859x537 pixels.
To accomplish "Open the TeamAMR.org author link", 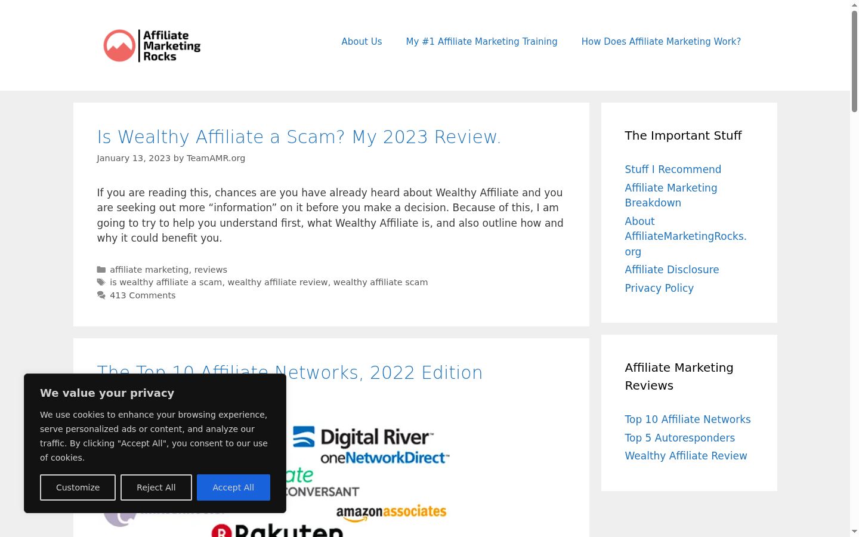I will (216, 158).
